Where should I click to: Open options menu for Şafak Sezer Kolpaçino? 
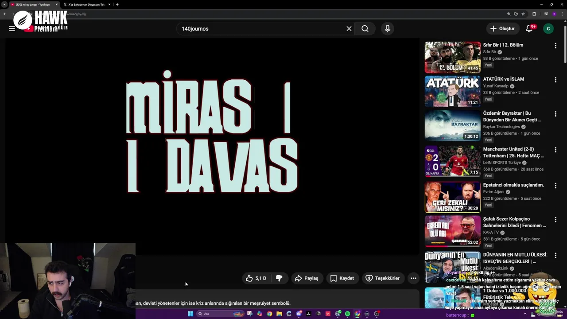coord(555,220)
